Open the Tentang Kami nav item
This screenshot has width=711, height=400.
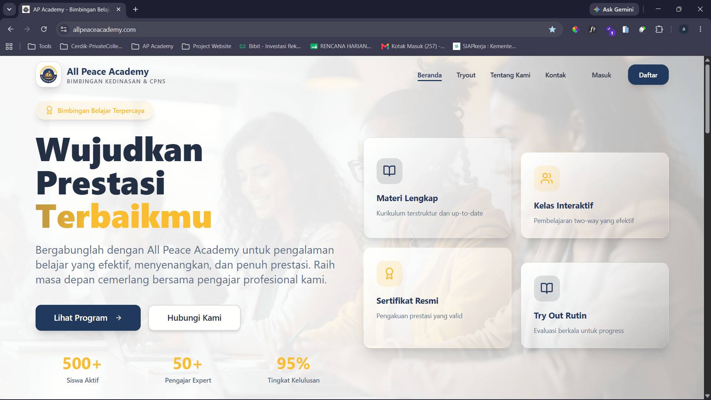[510, 75]
